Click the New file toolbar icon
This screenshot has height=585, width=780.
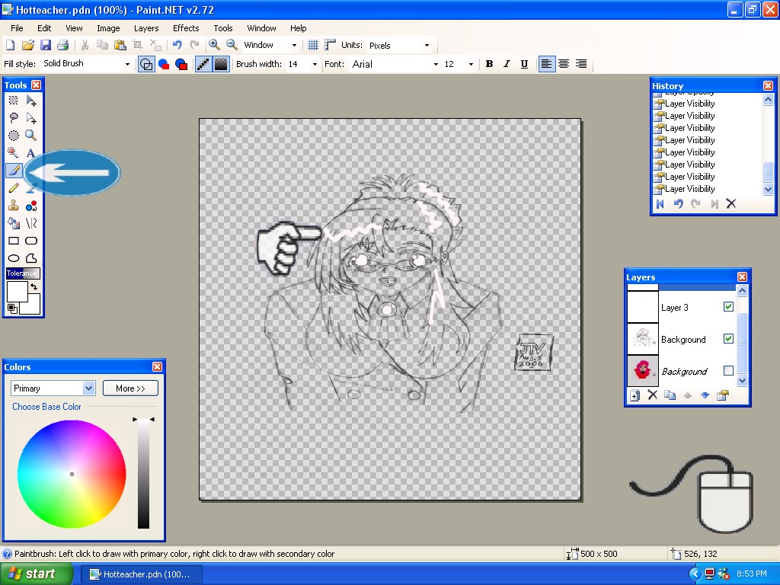click(11, 45)
